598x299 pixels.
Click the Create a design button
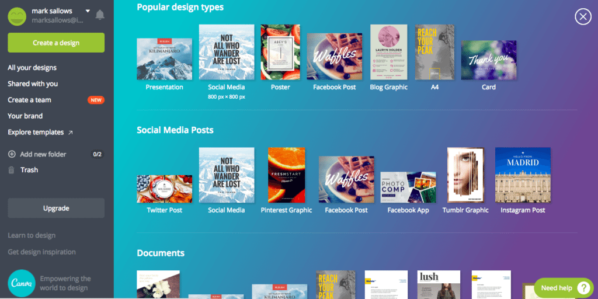pyautogui.click(x=56, y=43)
